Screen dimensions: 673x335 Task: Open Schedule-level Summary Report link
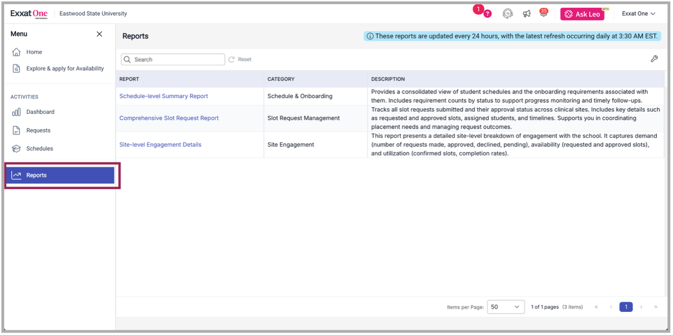[x=164, y=96]
